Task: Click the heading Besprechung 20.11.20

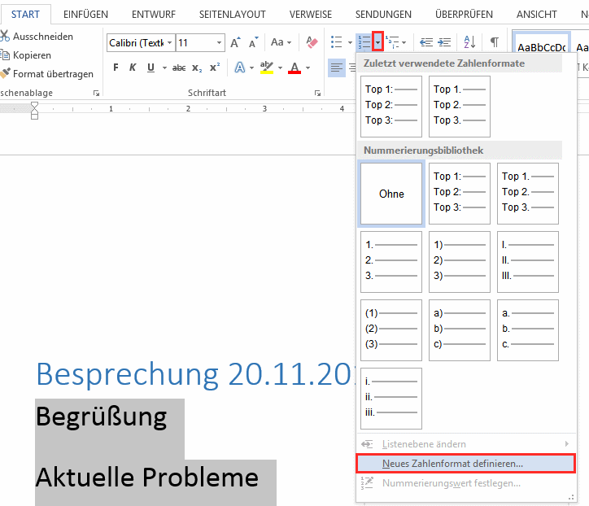Action: point(195,374)
